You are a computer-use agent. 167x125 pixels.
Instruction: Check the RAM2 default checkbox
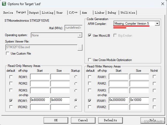click(90, 83)
